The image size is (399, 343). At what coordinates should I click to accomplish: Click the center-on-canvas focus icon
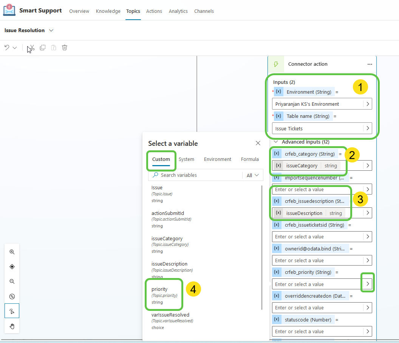click(x=12, y=266)
